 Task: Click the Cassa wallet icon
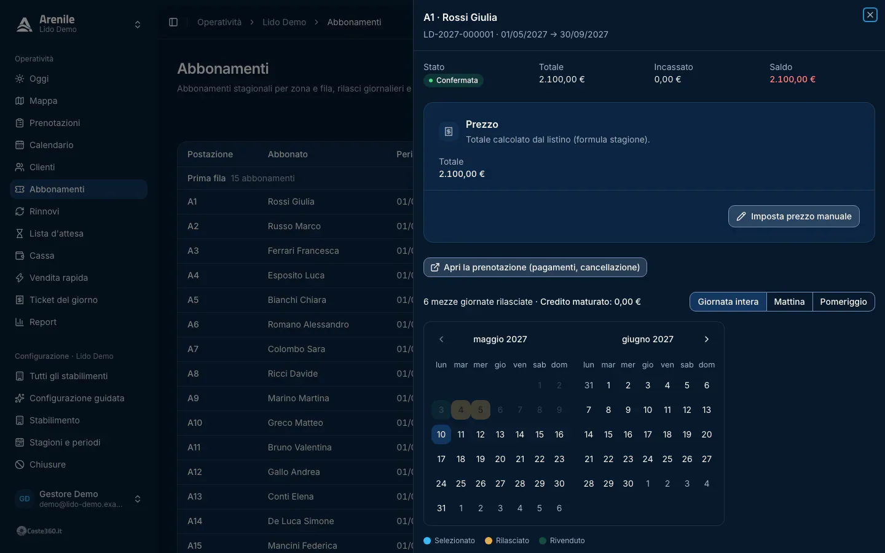20,256
